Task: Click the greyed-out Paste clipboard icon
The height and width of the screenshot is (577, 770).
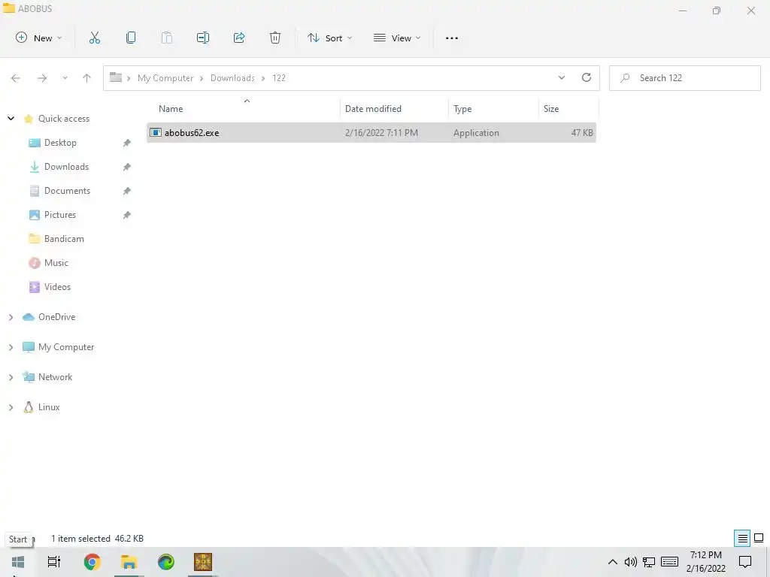Action: (167, 38)
